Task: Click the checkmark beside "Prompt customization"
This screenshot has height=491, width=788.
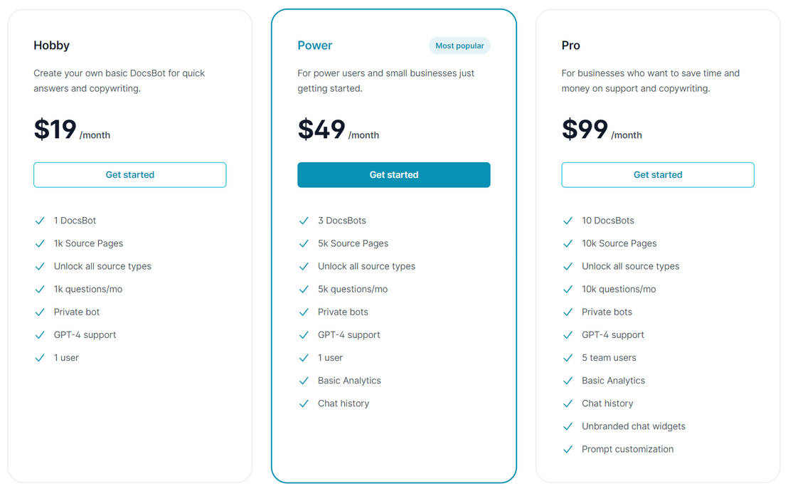Action: [x=568, y=449]
